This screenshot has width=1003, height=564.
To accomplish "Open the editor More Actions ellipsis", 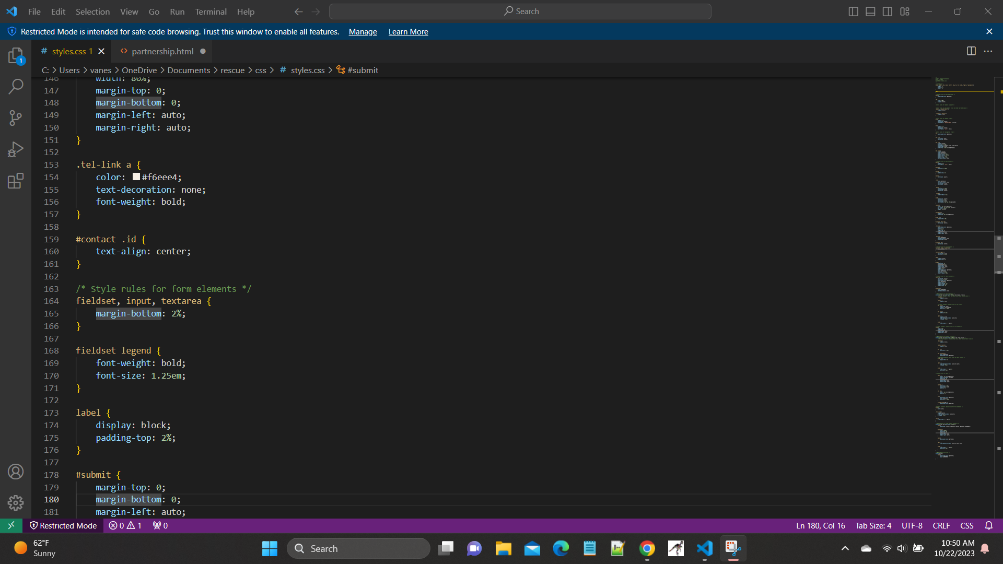I will 988,51.
